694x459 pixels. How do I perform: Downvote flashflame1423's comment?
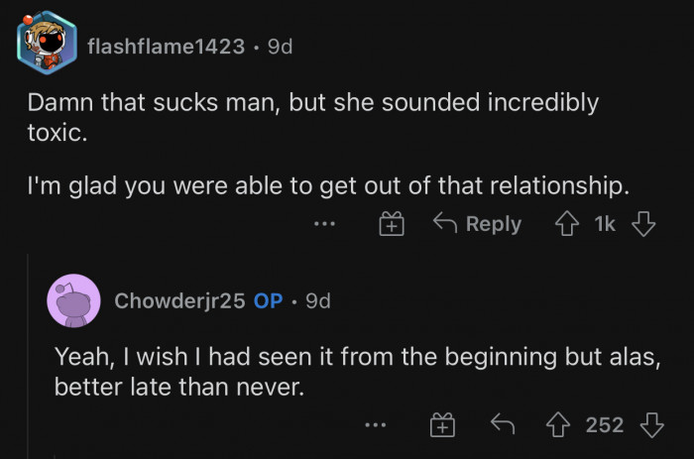point(644,225)
